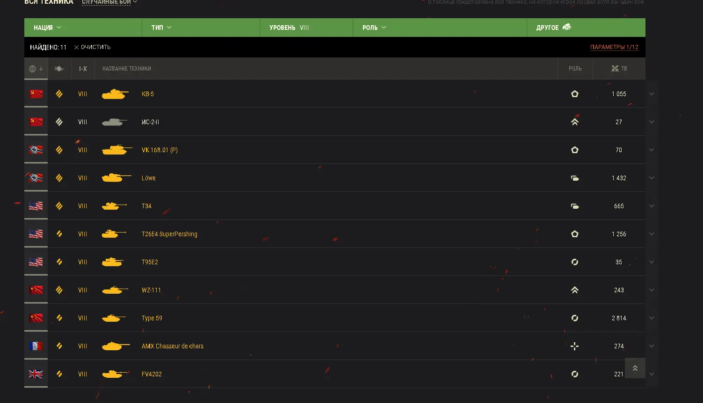The width and height of the screenshot is (703, 403).
Task: Expand the T34 row details
Action: [652, 206]
